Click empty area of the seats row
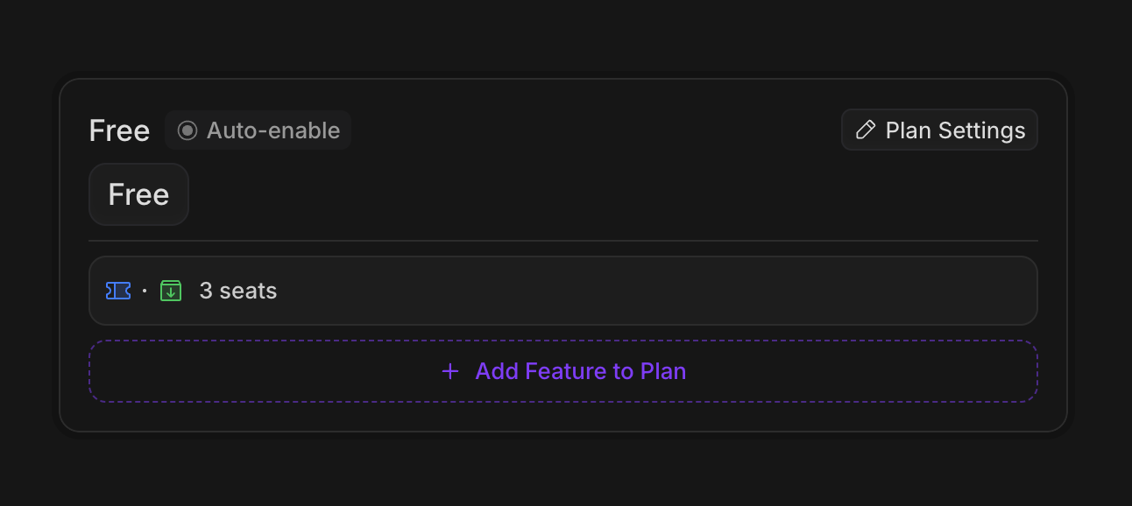 coord(657,291)
